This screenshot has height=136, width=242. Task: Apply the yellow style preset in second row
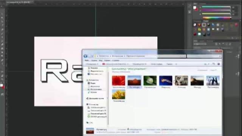point(199,29)
